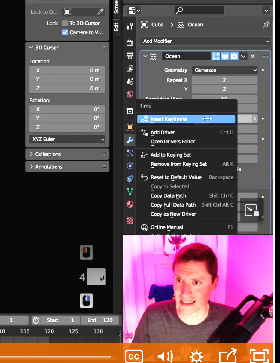Choose Remove from Keying Set
Image resolution: width=280 pixels, height=363 pixels.
click(x=186, y=164)
